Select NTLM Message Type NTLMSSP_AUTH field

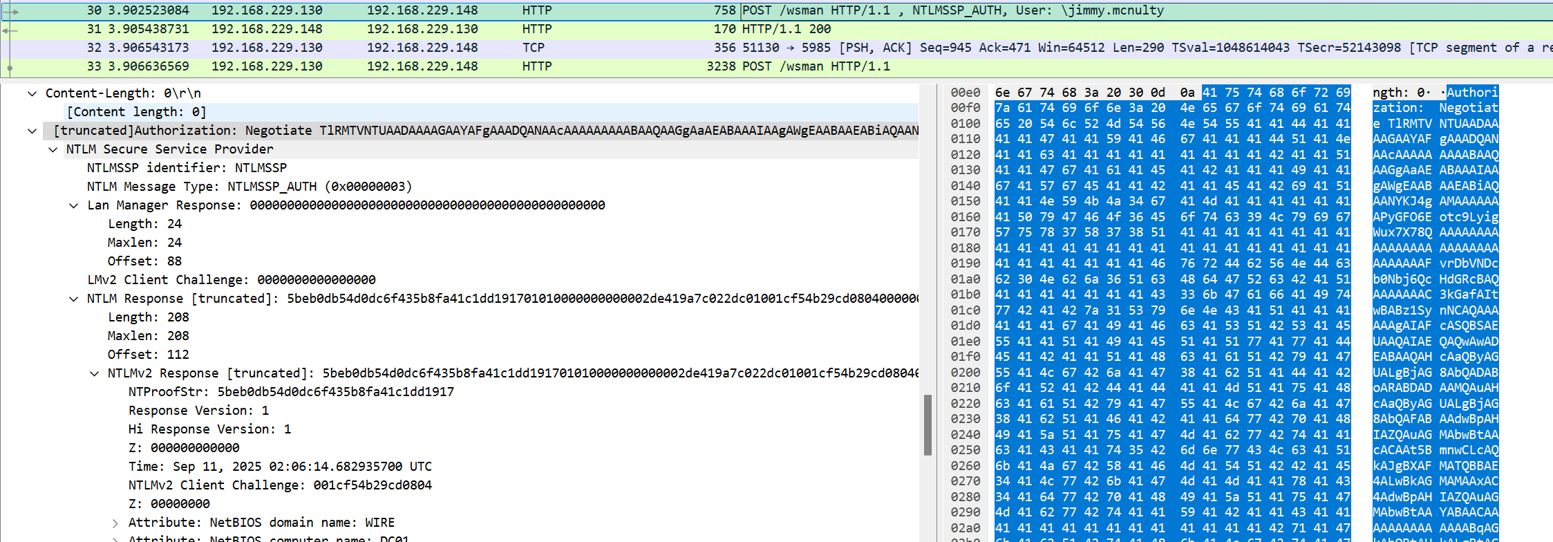(249, 187)
